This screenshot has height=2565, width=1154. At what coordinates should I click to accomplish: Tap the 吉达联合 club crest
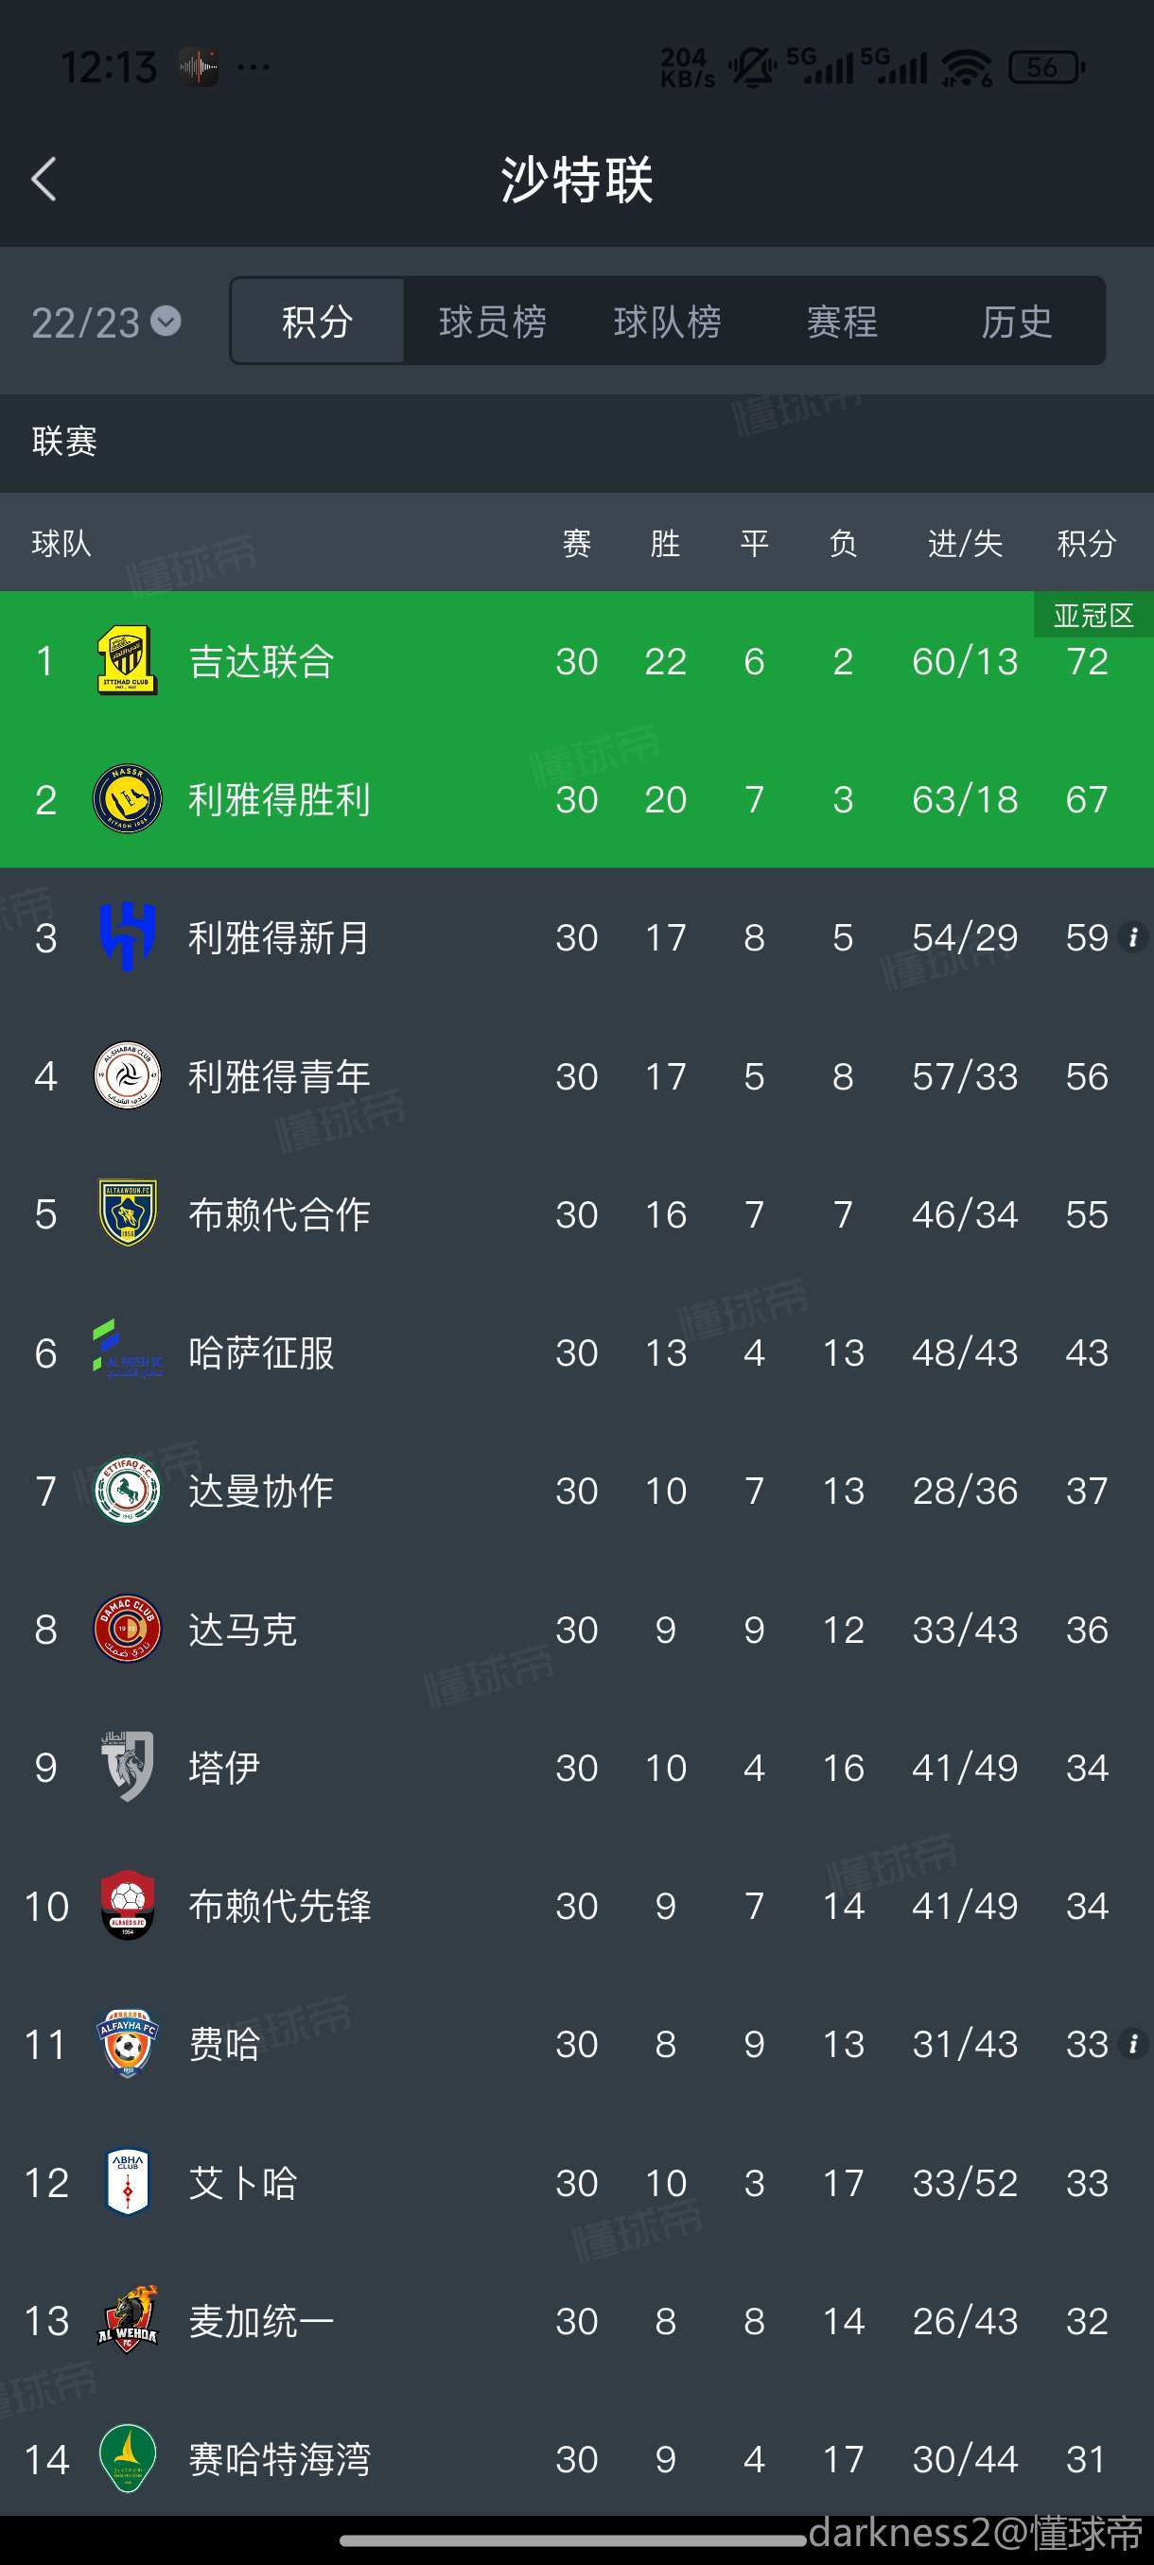click(128, 661)
